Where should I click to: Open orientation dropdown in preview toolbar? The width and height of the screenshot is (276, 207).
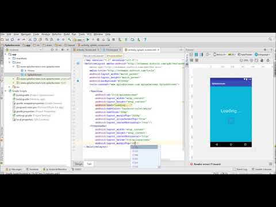point(208,55)
